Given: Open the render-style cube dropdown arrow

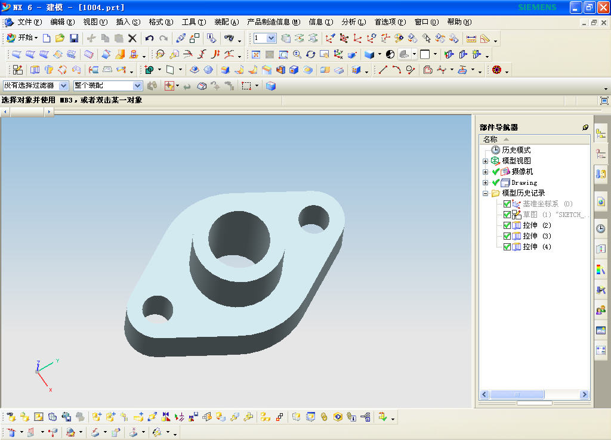Looking at the screenshot, I should 379,54.
